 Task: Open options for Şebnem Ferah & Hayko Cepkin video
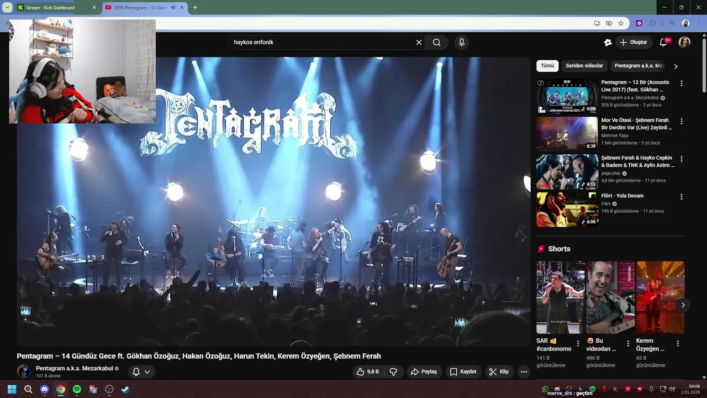pyautogui.click(x=681, y=159)
